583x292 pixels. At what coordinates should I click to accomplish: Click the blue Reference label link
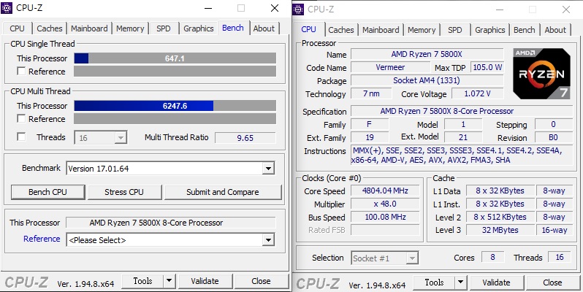[x=42, y=239]
